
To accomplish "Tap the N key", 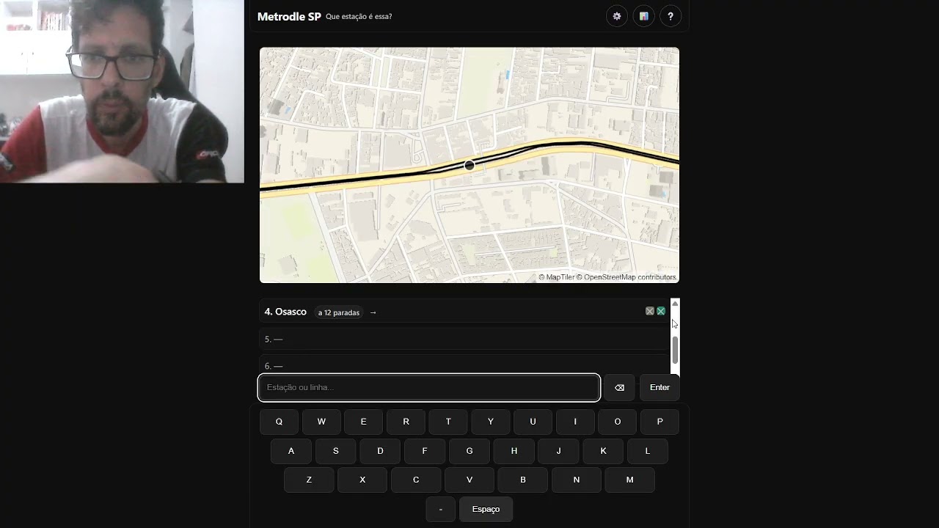I will (x=576, y=480).
